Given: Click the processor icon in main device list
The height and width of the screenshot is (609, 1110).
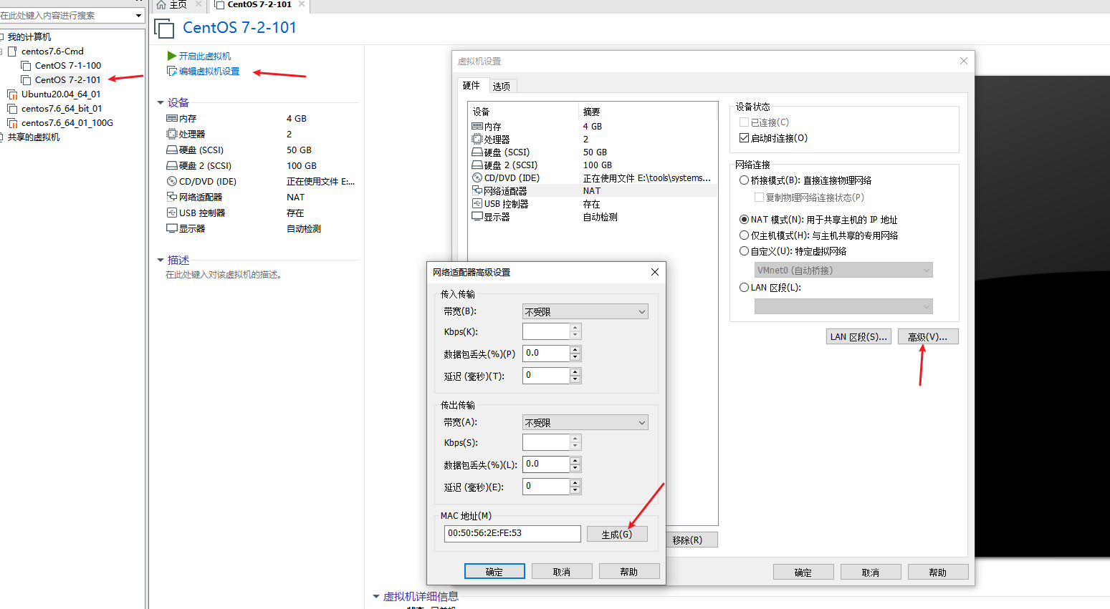Looking at the screenshot, I should click(x=172, y=134).
